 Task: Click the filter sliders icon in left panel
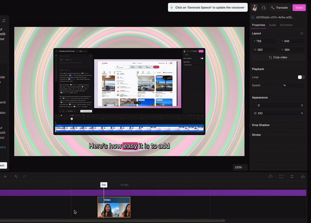point(4,20)
